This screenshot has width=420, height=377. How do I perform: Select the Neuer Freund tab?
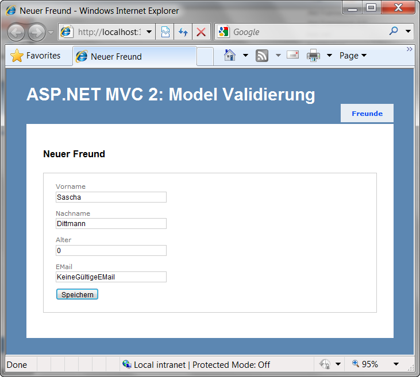[134, 56]
